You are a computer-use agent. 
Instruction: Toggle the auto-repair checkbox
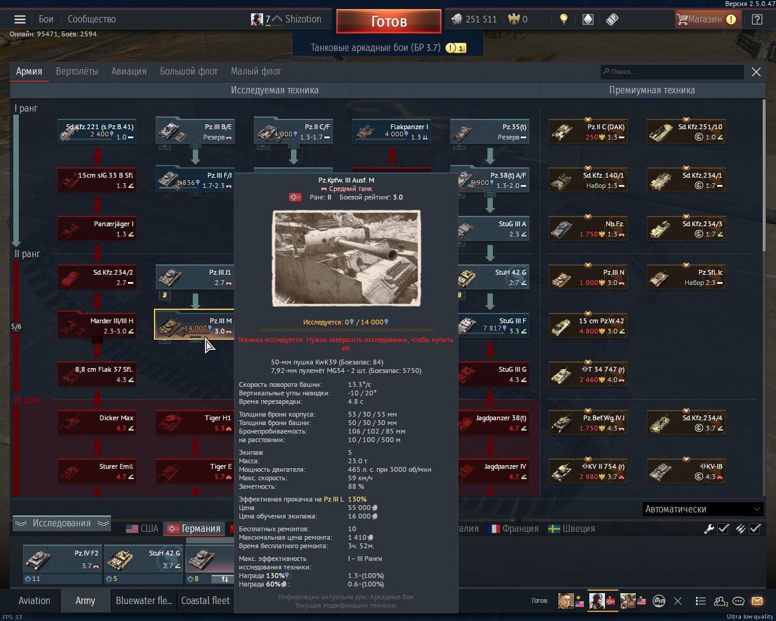(723, 529)
